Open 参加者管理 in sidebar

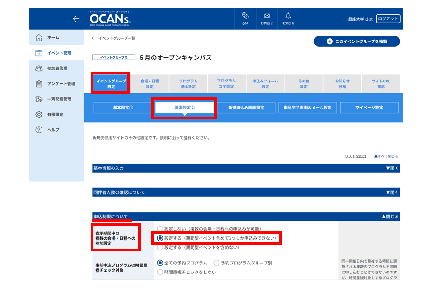pyautogui.click(x=56, y=68)
